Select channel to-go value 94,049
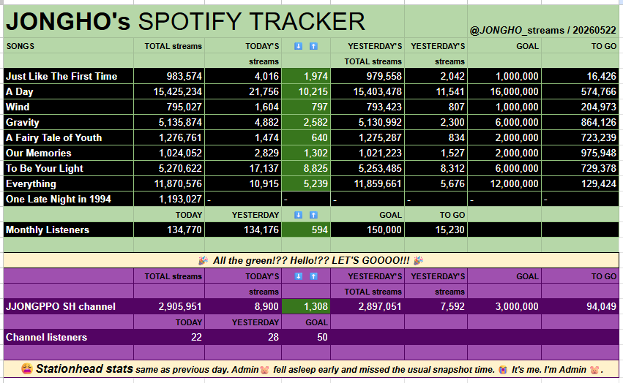623x383 pixels. pyautogui.click(x=580, y=306)
